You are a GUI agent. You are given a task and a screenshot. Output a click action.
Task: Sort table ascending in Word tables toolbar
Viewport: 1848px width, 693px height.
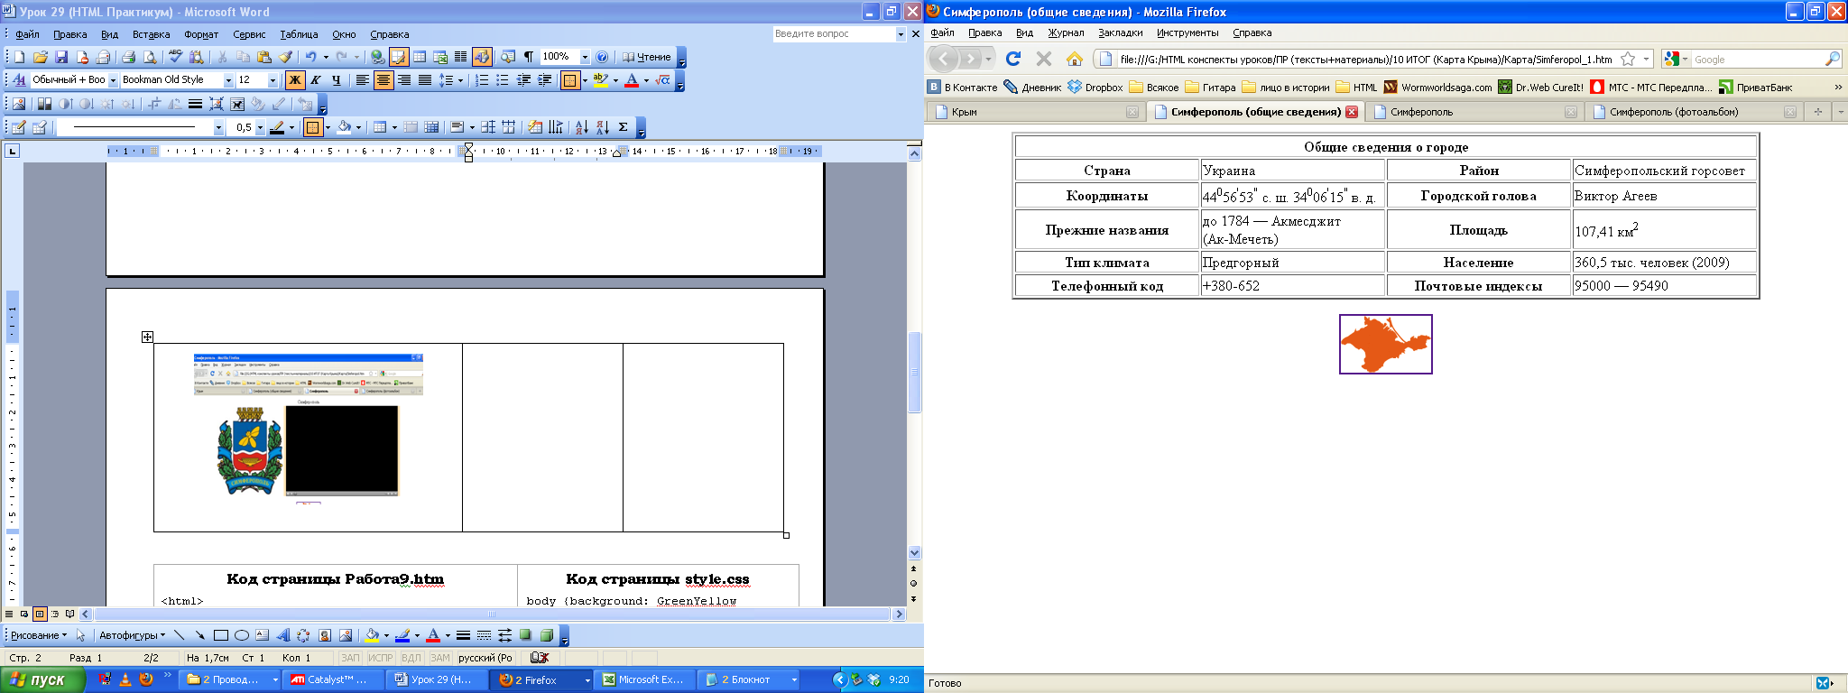pos(581,127)
